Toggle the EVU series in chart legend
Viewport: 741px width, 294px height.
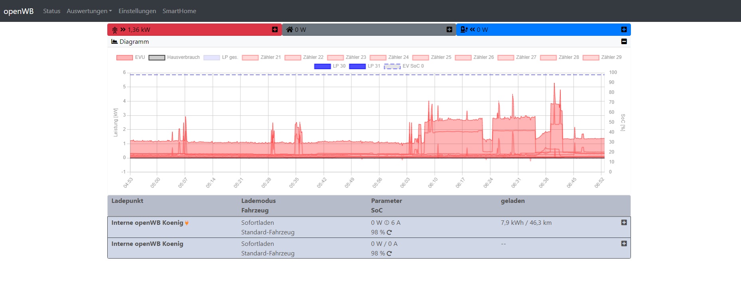(x=130, y=57)
